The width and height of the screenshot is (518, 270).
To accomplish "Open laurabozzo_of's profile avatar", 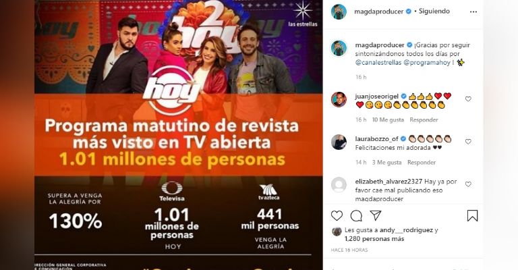I will [339, 142].
